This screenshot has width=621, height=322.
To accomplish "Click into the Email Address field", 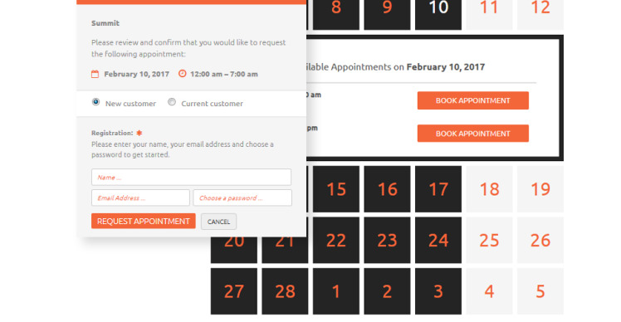I will [140, 198].
